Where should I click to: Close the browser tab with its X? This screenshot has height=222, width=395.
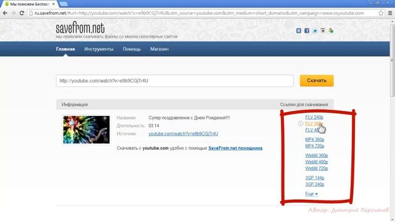click(x=54, y=4)
